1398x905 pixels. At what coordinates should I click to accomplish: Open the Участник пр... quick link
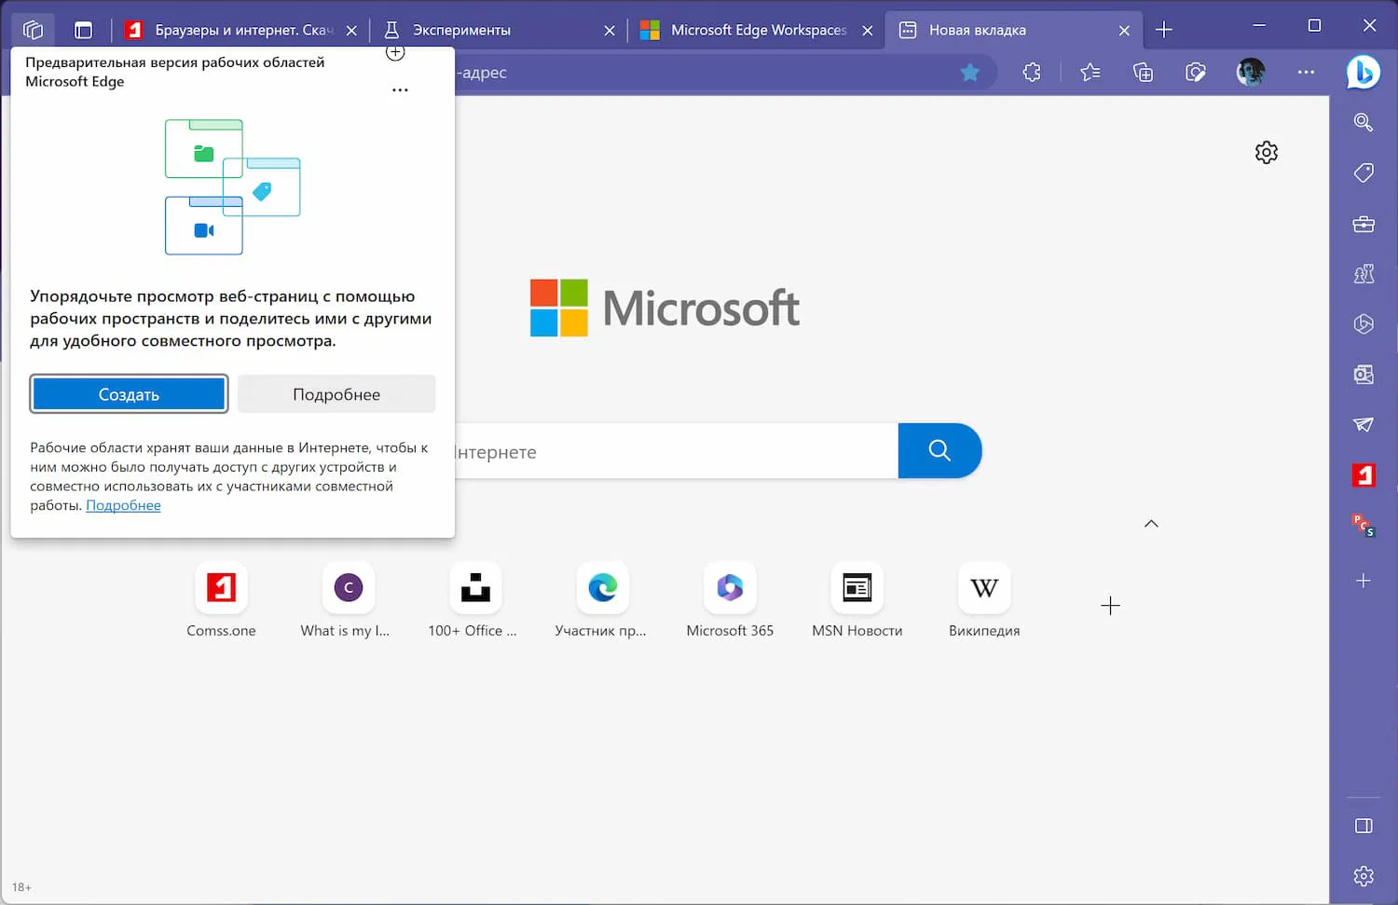pos(601,601)
